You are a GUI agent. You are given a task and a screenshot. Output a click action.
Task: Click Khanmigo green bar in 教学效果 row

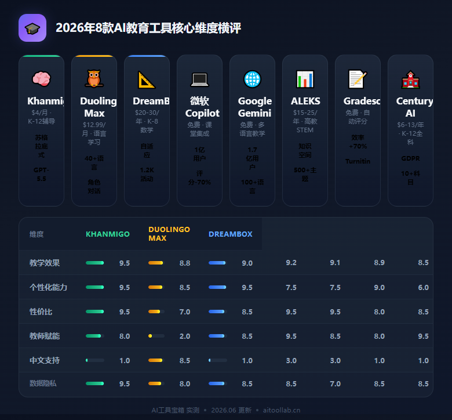[x=95, y=263]
